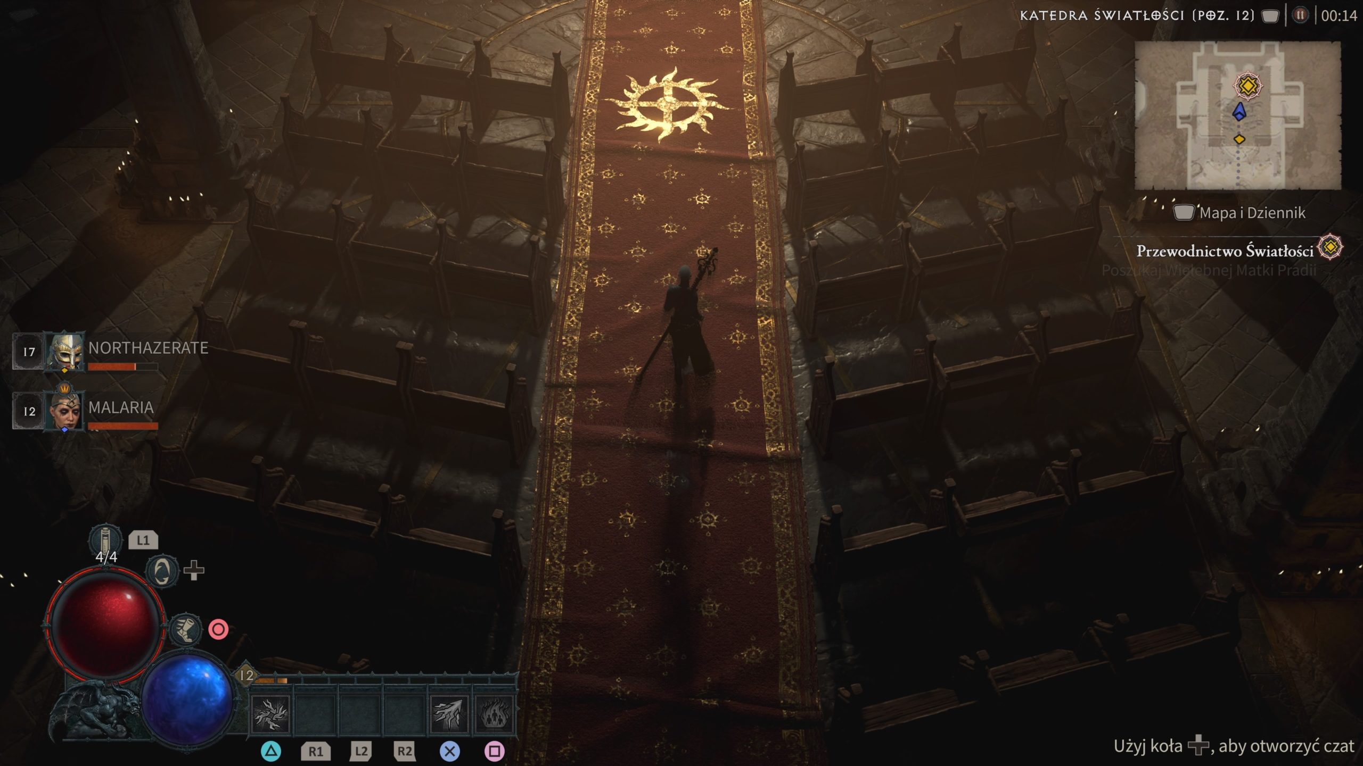This screenshot has height=766, width=1363.
Task: Activate the fifth skill slot with claw icon
Action: pos(449,713)
